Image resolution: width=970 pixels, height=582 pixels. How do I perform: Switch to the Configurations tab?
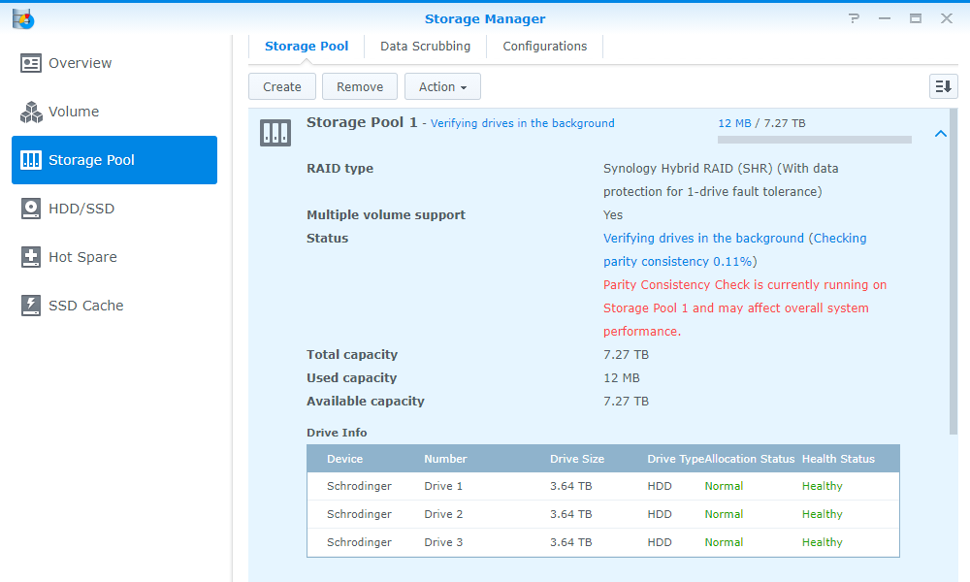545,47
